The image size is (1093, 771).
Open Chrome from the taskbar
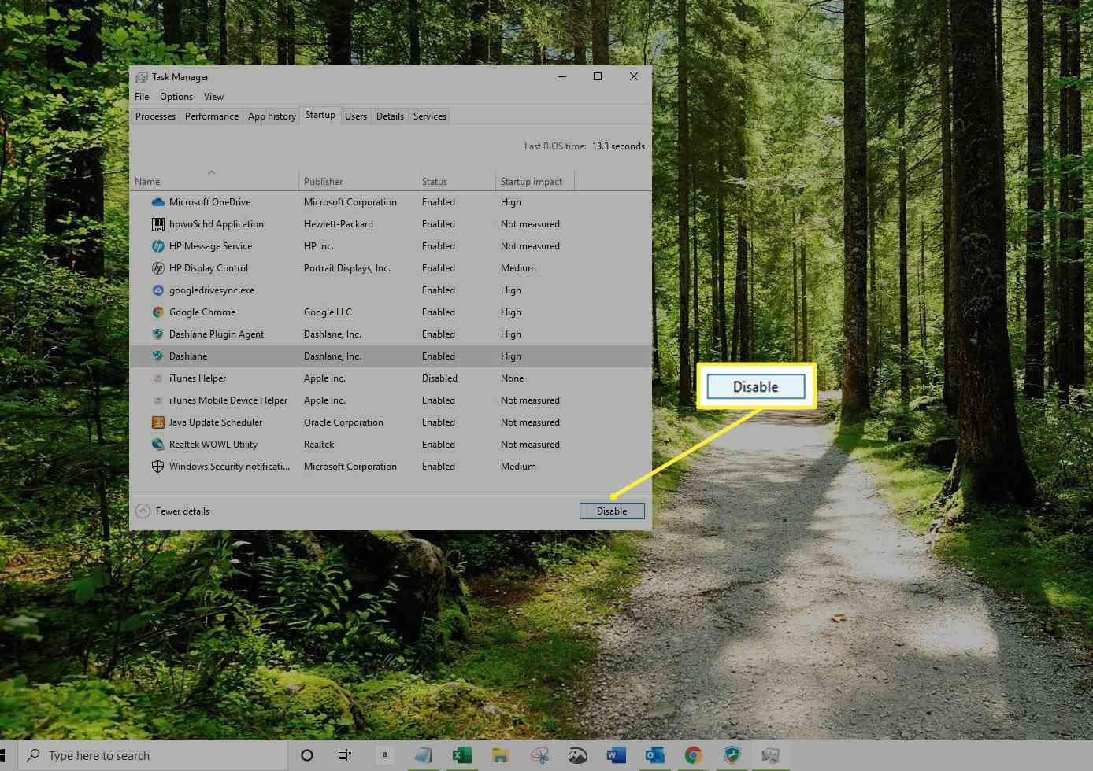(x=693, y=755)
